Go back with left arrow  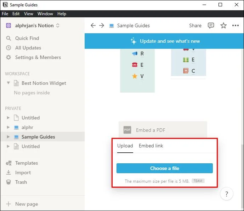tap(93, 25)
